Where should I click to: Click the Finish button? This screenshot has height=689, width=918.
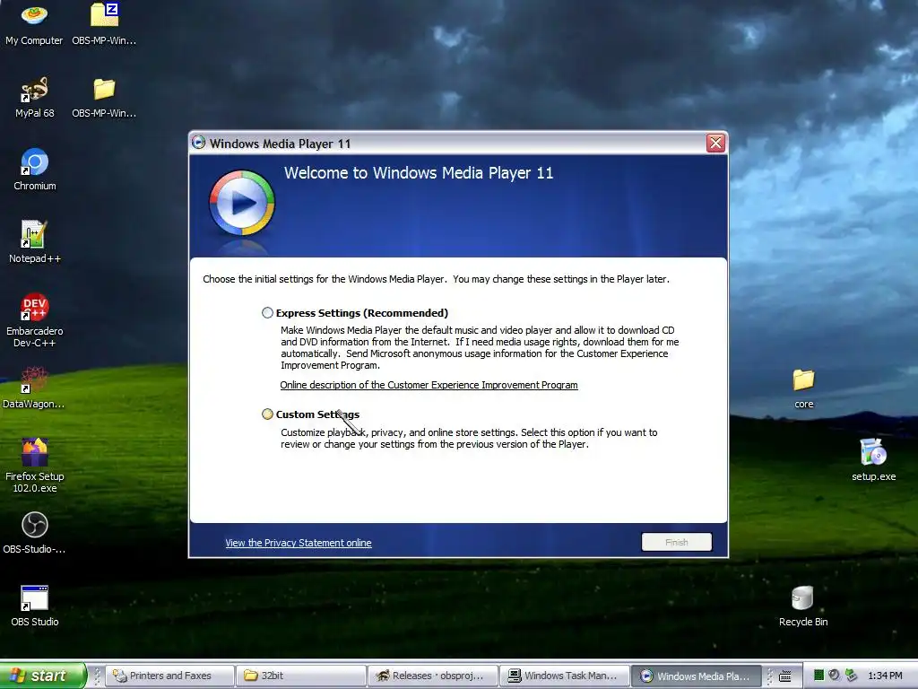point(676,542)
